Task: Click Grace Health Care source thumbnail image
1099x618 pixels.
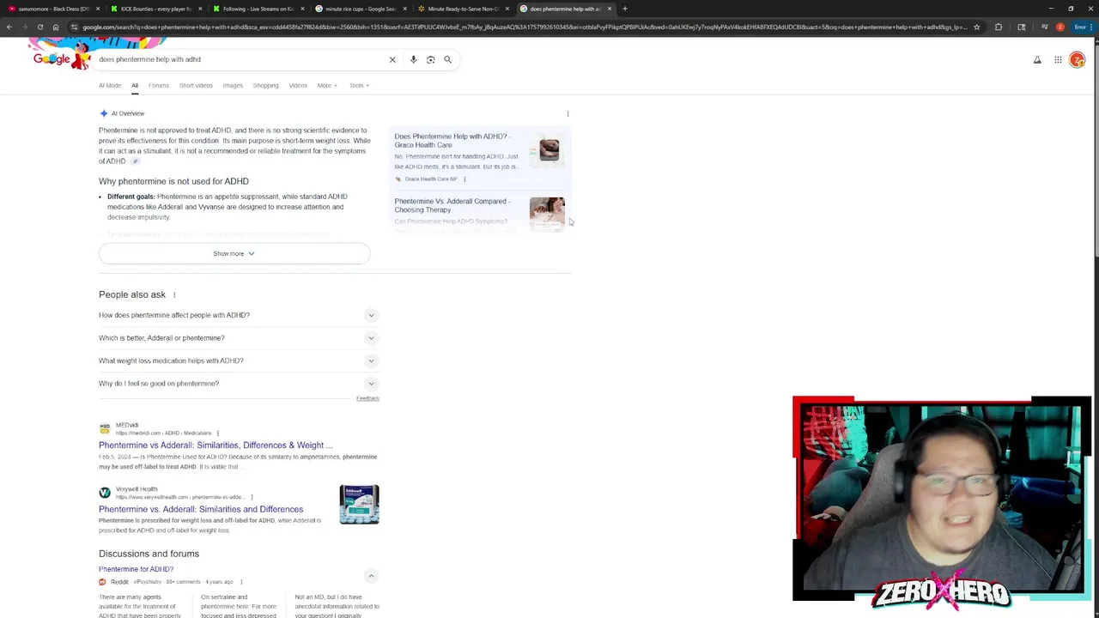Action: 548,150
